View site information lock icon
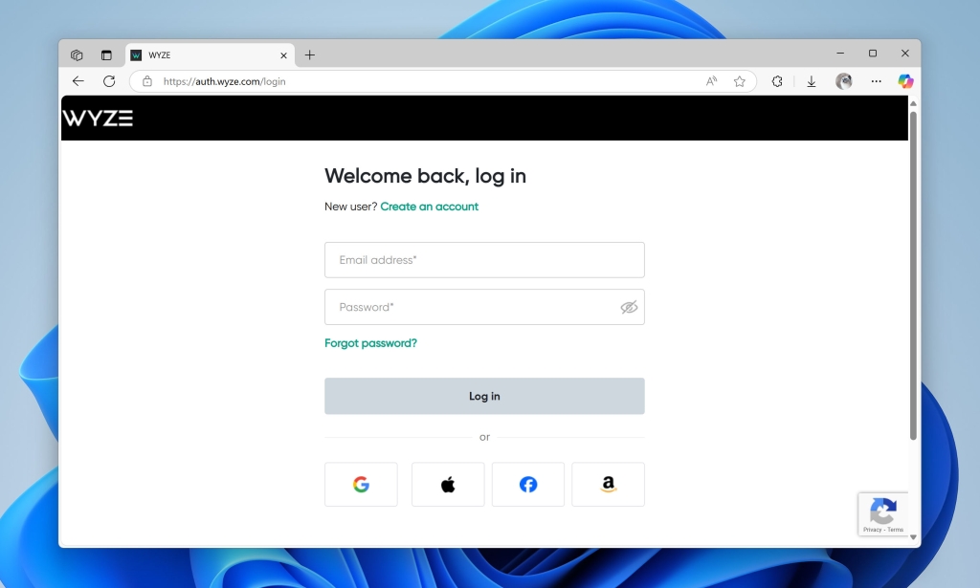980x588 pixels. click(147, 81)
